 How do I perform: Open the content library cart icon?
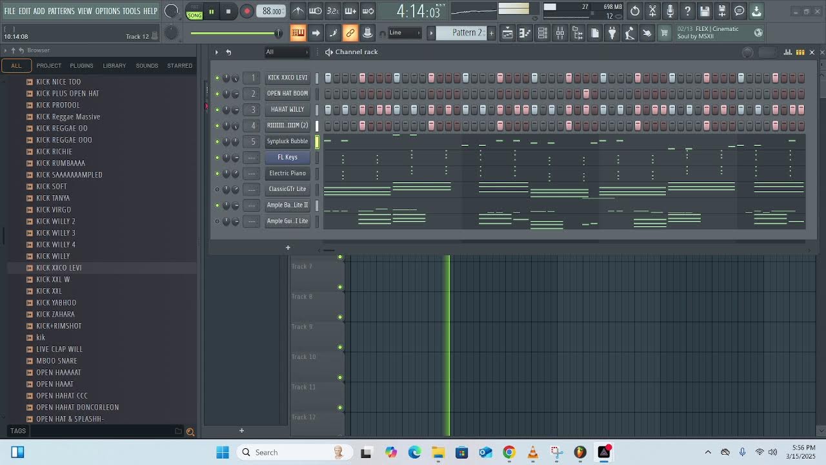pos(664,33)
